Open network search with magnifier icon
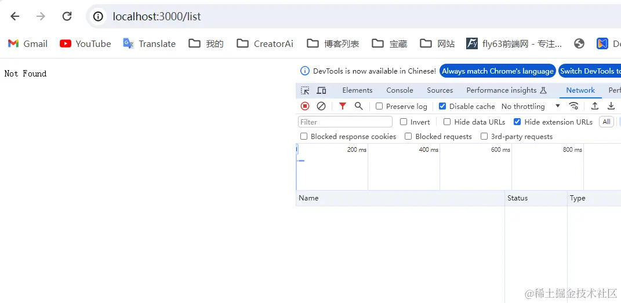The width and height of the screenshot is (621, 303). coord(359,106)
